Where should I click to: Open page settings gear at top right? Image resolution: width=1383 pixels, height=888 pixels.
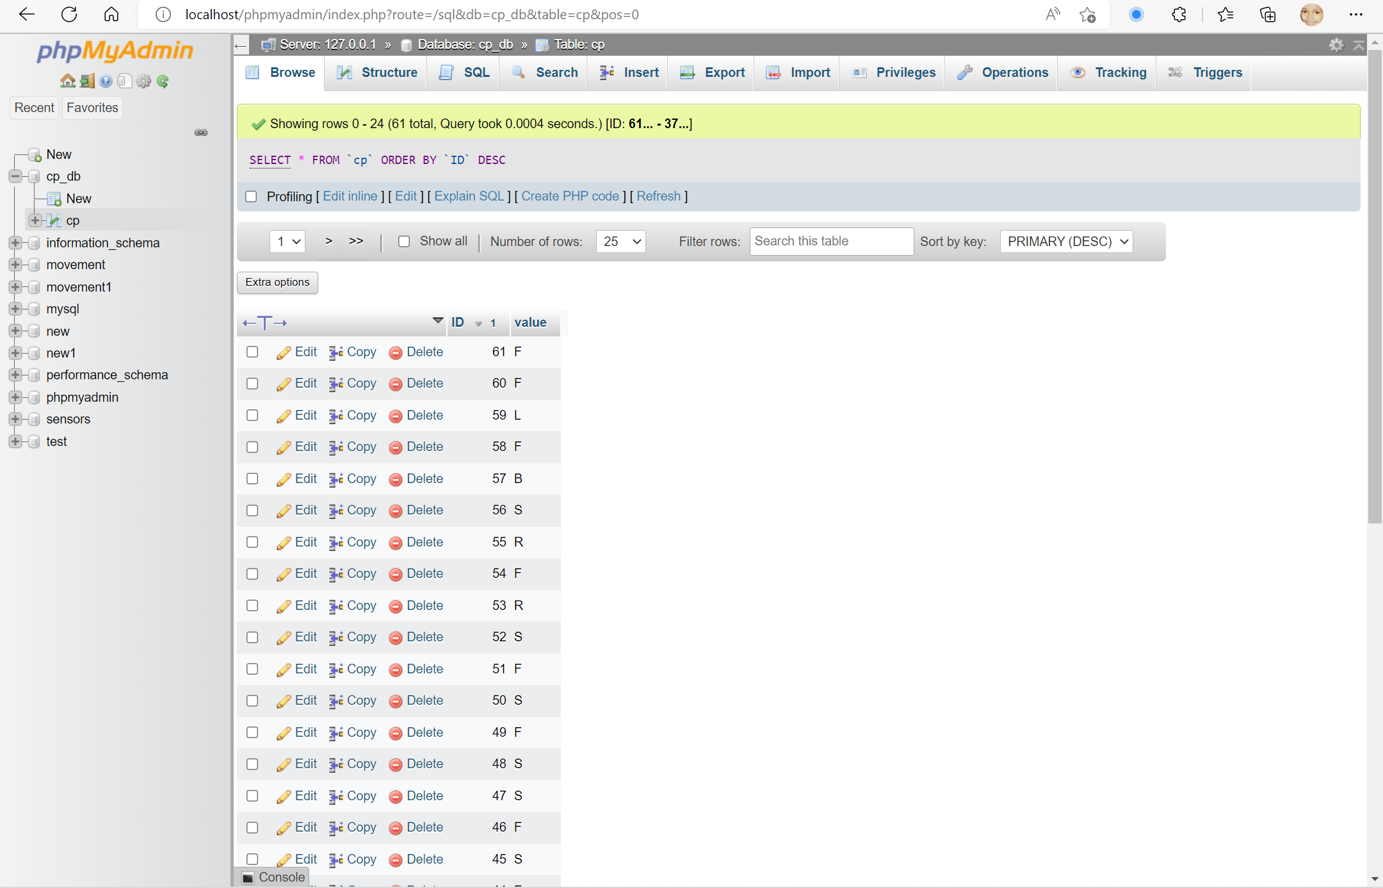1336,45
